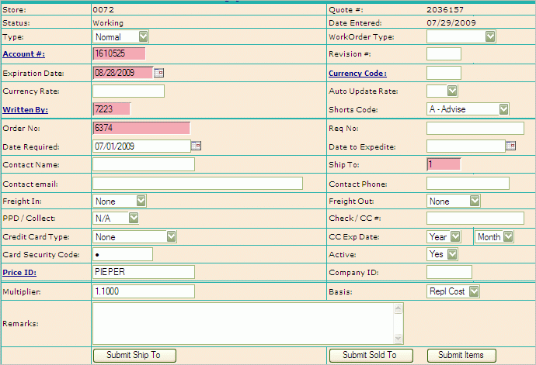Screen dimensions: 536x365
Task: Open the Currency Code link
Action: coord(357,73)
